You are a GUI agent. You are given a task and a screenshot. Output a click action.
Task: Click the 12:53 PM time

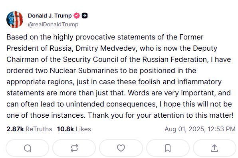point(222,129)
